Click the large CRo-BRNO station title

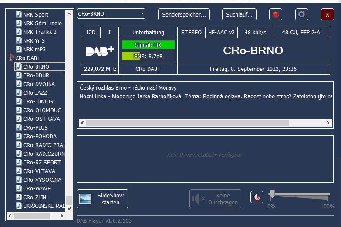[253, 50]
